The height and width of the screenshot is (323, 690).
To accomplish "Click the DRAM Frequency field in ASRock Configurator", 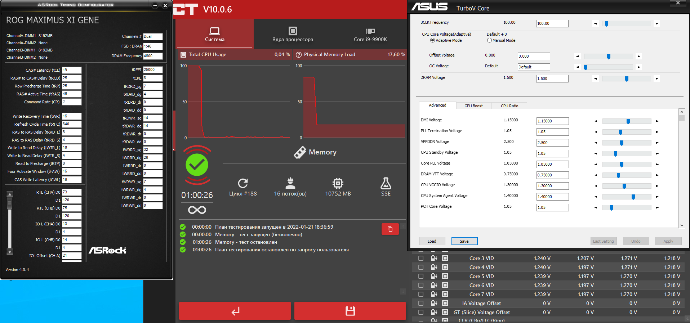I will (153, 56).
